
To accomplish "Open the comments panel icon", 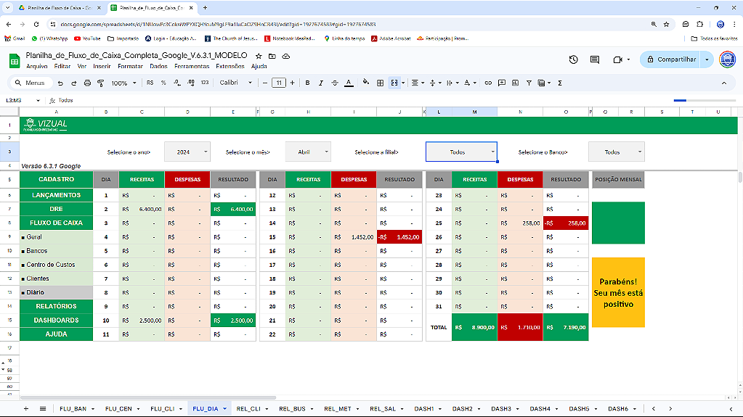I will pyautogui.click(x=595, y=59).
